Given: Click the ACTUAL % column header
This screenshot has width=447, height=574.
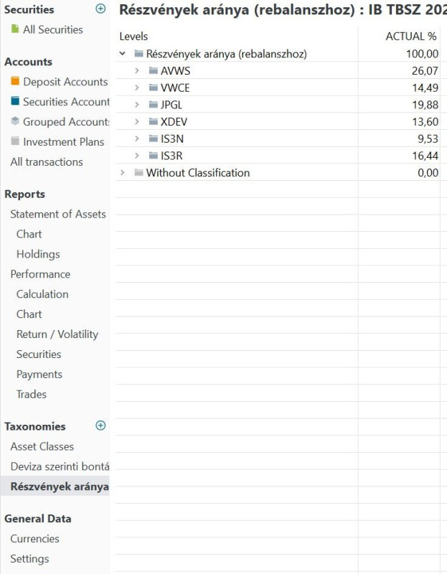Looking at the screenshot, I should [410, 36].
